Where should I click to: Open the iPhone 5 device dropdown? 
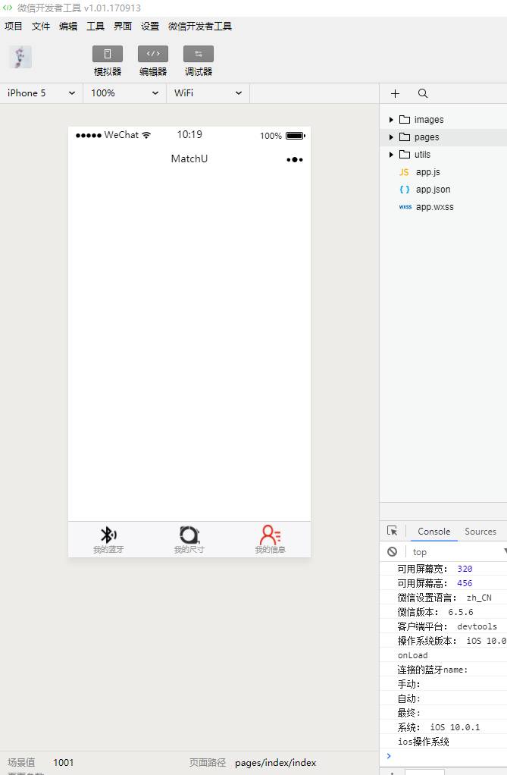42,93
